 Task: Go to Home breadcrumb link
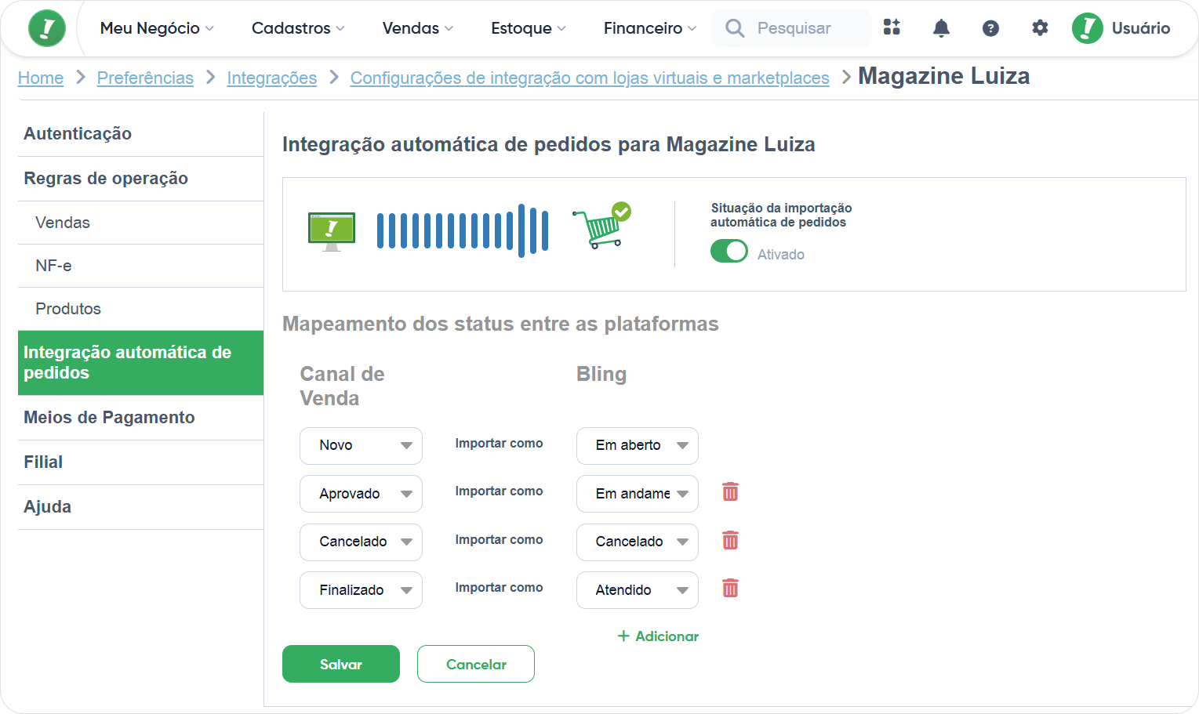tap(41, 78)
